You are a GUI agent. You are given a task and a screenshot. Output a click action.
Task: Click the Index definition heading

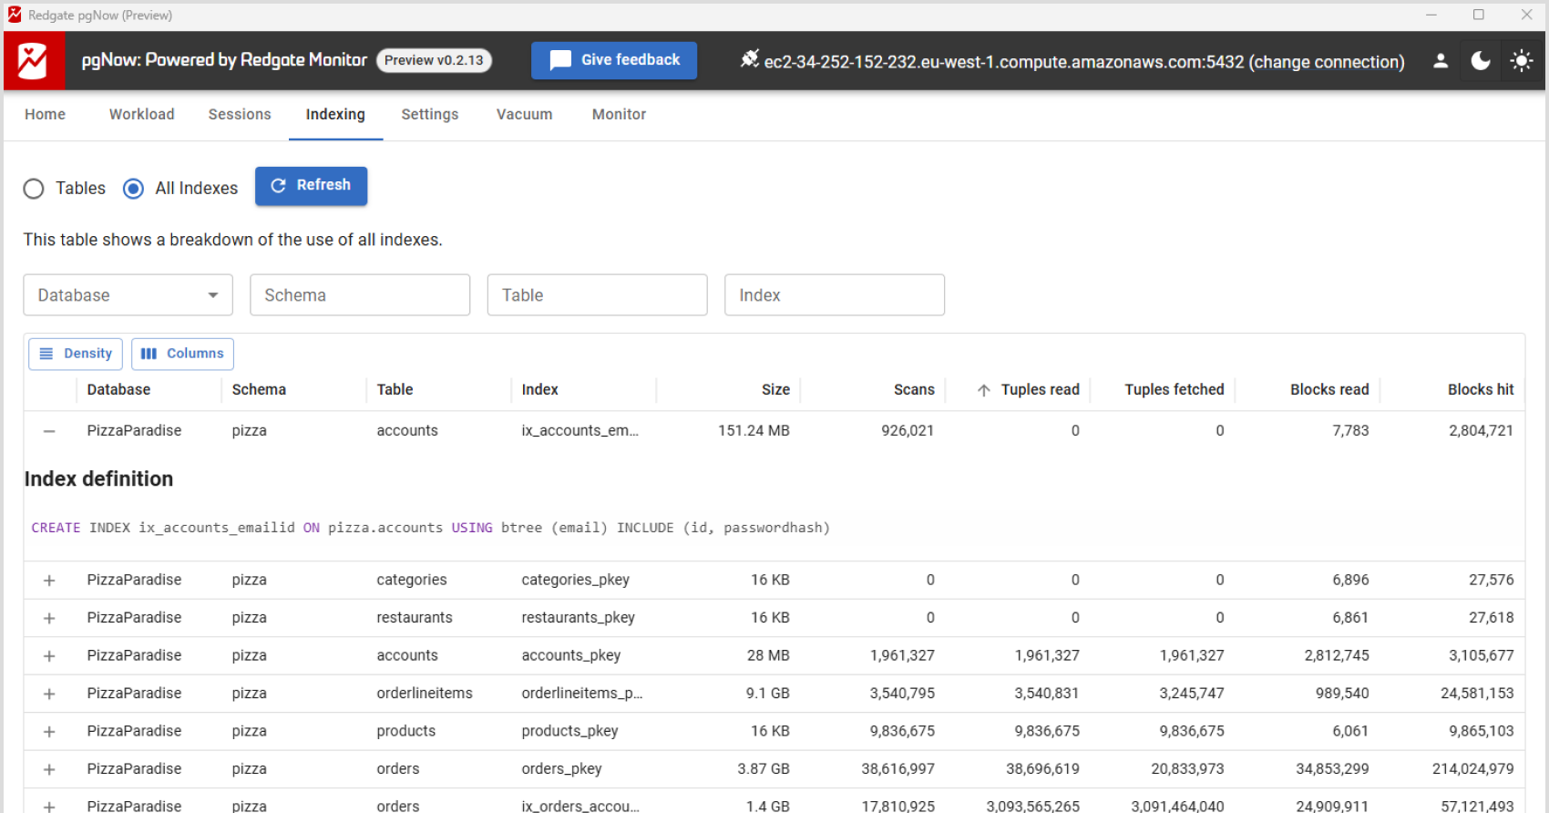[98, 479]
